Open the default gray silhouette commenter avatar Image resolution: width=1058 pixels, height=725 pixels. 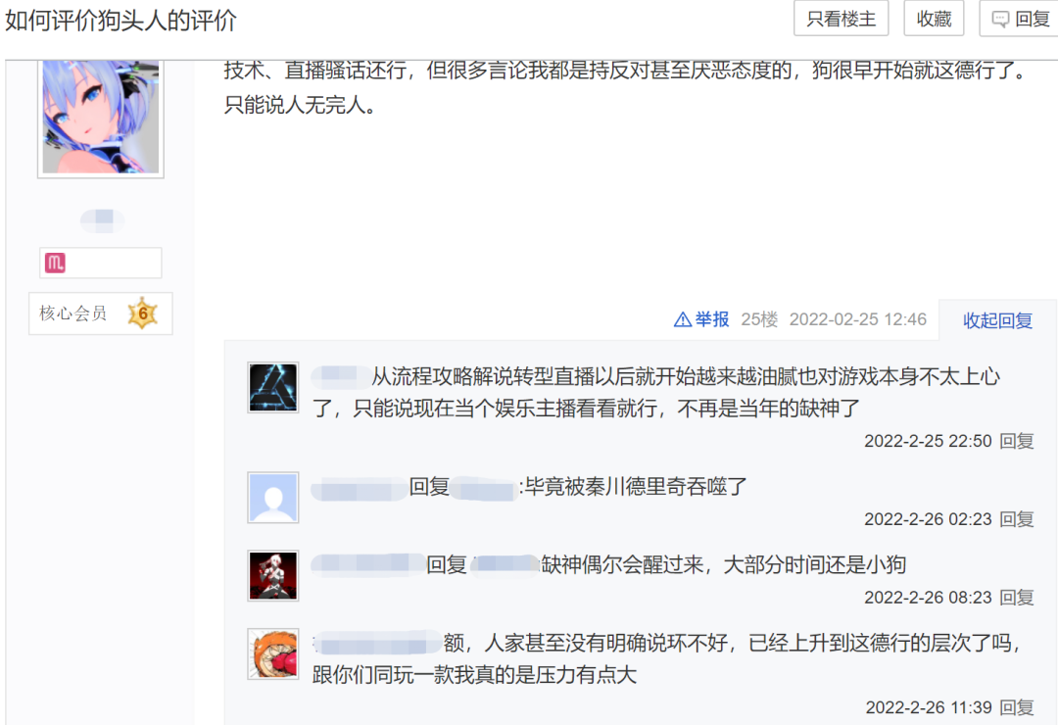coord(273,498)
